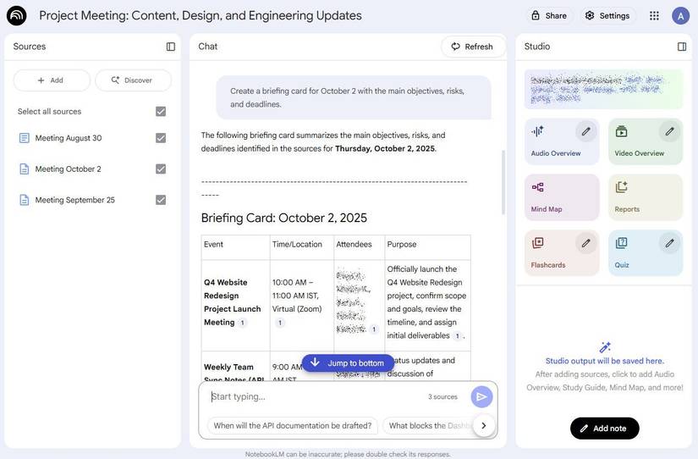Uncheck the Meeting October 2 source
Screen dimensions: 698x459
(161, 169)
